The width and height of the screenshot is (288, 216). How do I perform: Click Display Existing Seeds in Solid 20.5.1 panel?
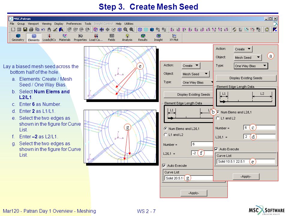(x=189, y=94)
